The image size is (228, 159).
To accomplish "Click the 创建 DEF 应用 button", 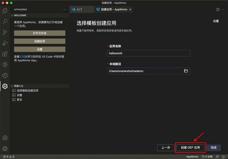I will 190,148.
